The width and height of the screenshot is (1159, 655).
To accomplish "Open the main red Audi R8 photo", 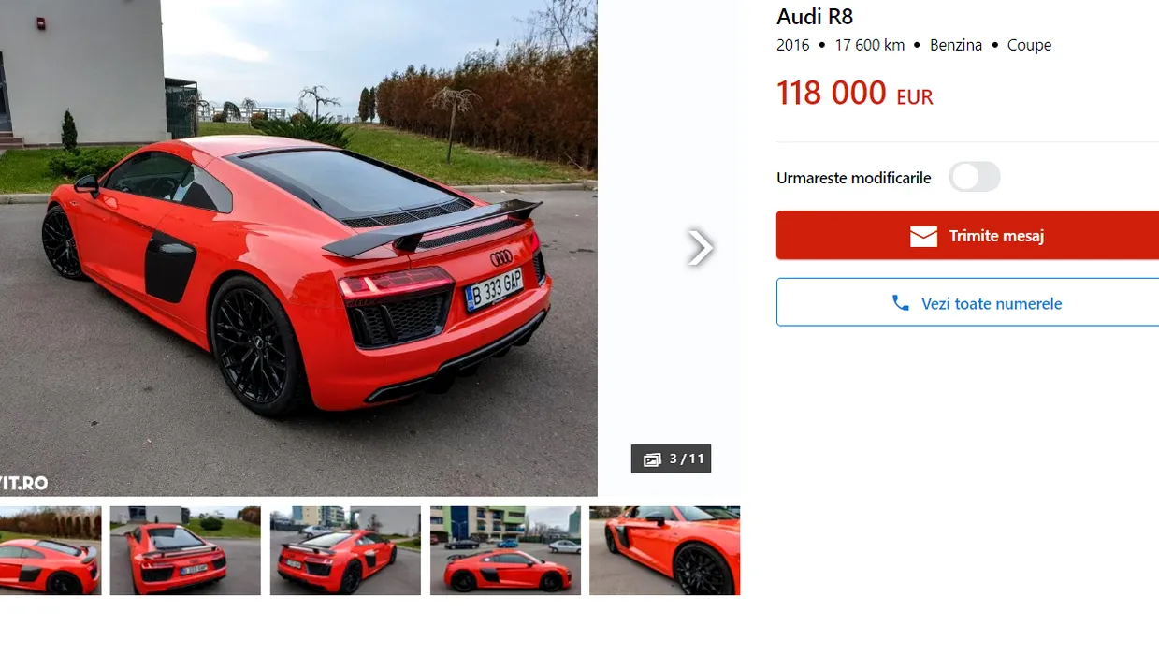I will pyautogui.click(x=298, y=248).
